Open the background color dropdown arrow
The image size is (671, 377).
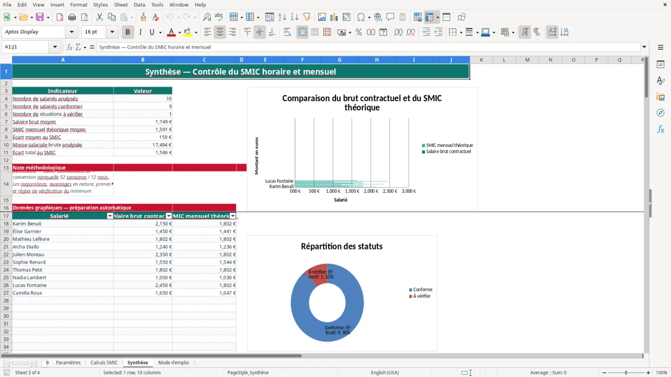tap(196, 32)
